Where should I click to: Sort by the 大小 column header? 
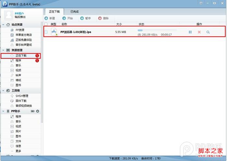(119, 24)
